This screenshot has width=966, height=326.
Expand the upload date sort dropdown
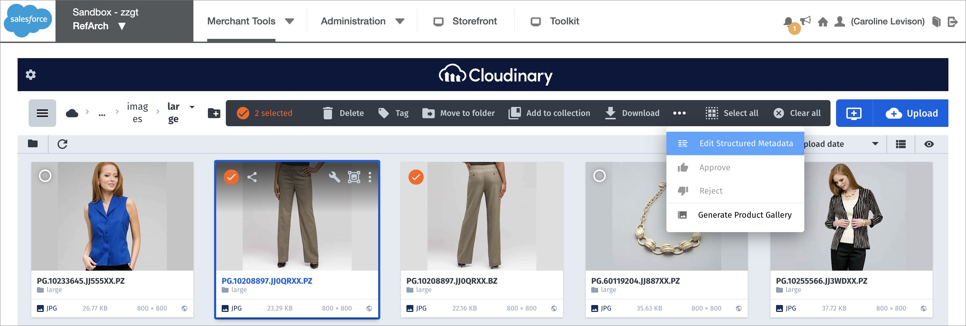(875, 143)
